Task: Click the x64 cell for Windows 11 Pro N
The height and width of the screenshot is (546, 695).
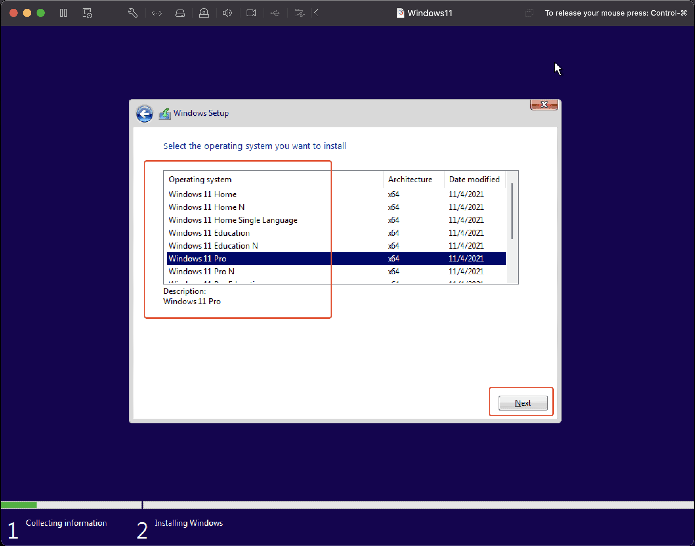Action: click(394, 271)
